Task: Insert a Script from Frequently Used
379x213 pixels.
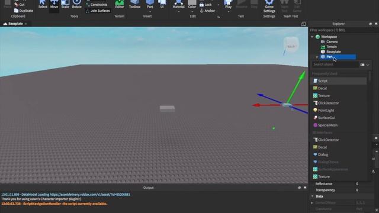Action: (x=338, y=81)
